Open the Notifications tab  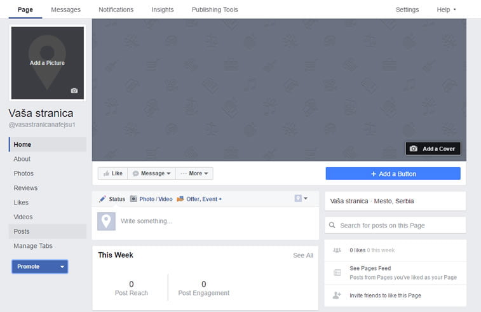point(116,10)
